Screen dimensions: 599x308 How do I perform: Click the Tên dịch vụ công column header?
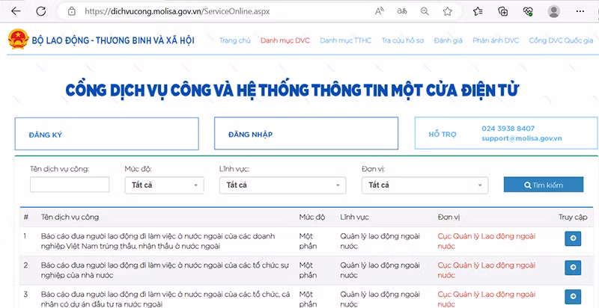(x=70, y=218)
